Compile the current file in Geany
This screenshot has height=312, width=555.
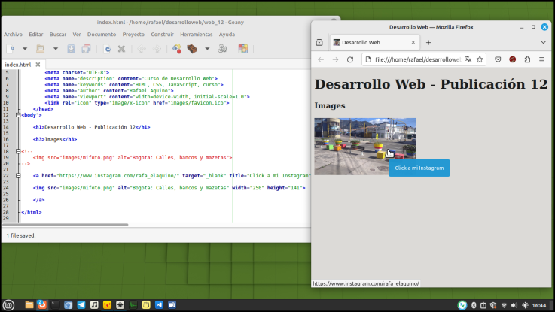click(177, 49)
